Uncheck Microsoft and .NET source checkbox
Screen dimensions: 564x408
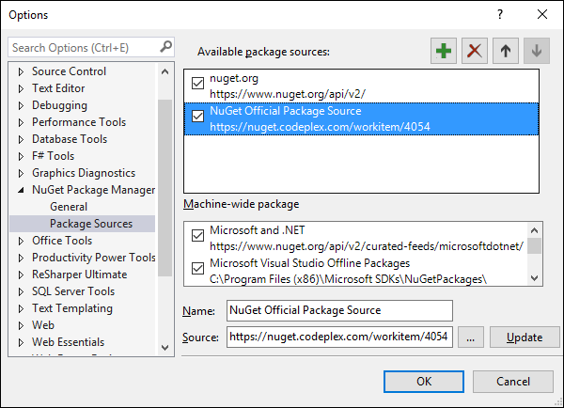click(x=197, y=235)
